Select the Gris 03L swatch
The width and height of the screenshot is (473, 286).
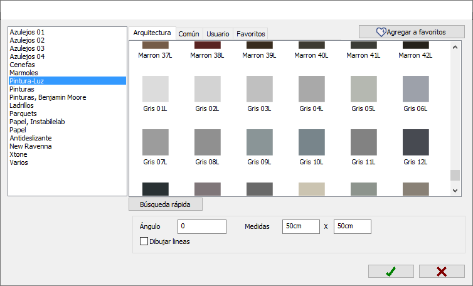coord(260,89)
